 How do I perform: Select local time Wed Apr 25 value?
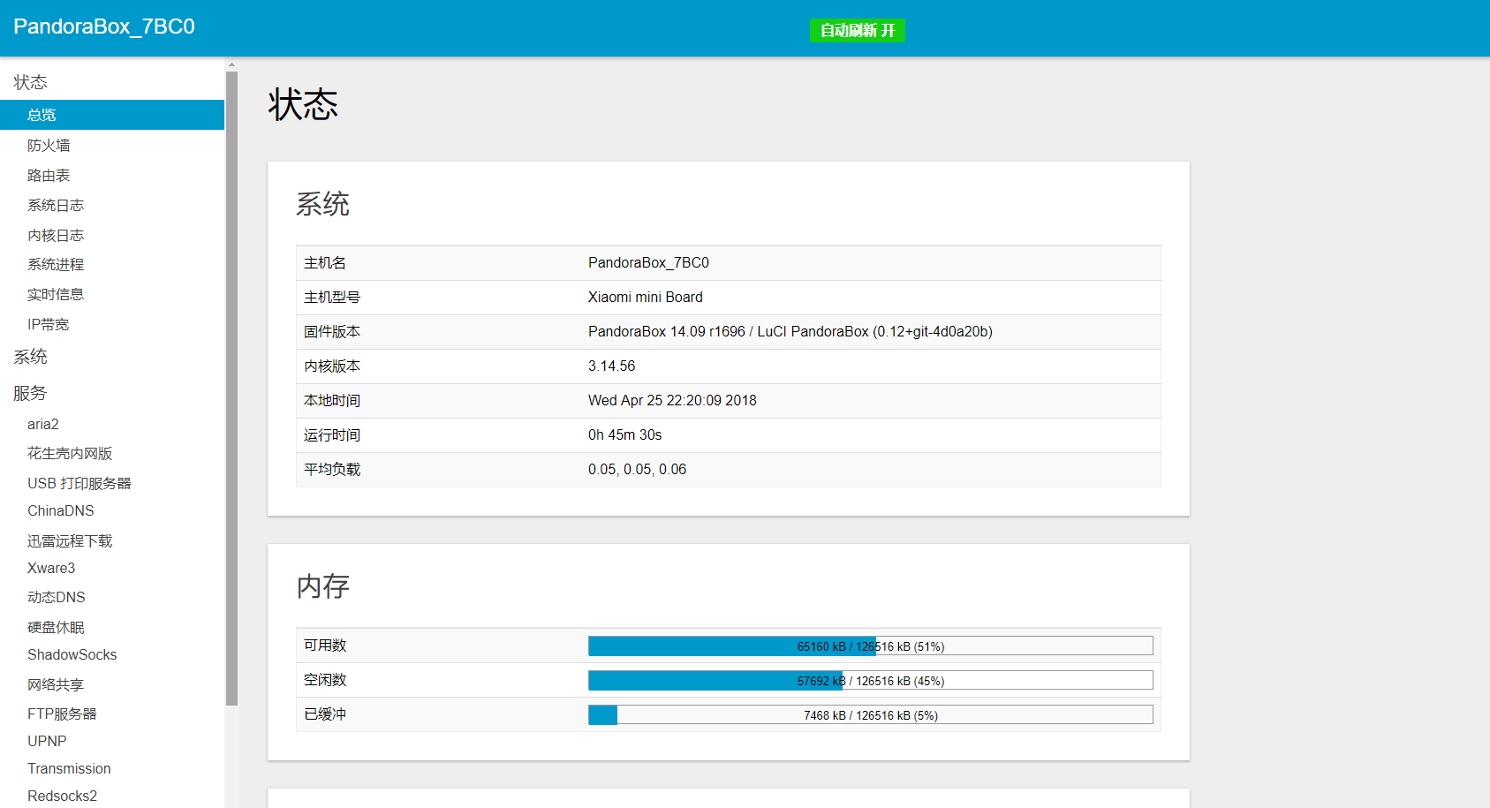point(672,400)
